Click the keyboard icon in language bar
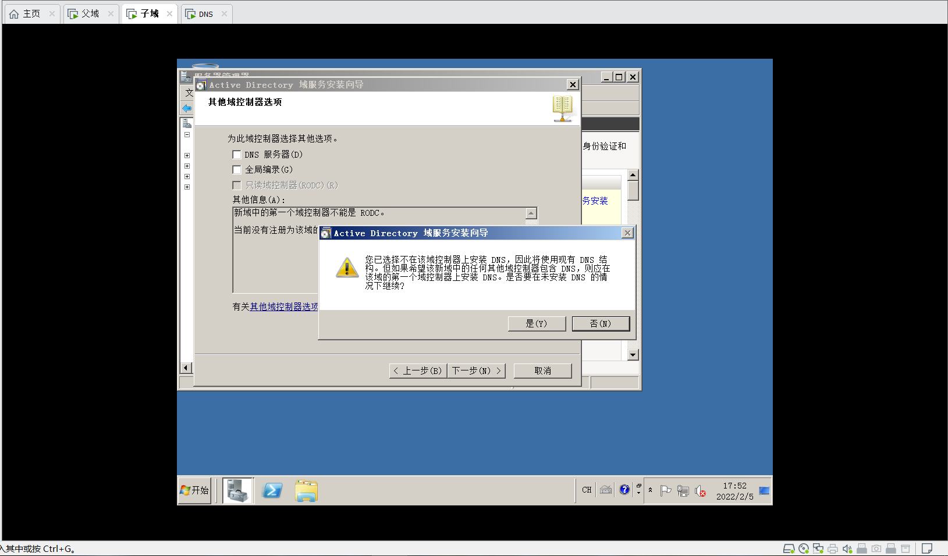This screenshot has height=556, width=948. (x=606, y=490)
